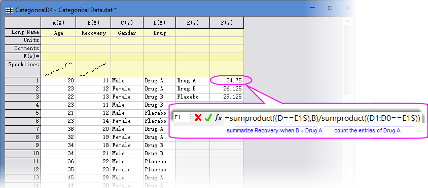Image resolution: width=428 pixels, height=188 pixels.
Task: Click the green checkmark accept formula icon
Action: pos(208,118)
